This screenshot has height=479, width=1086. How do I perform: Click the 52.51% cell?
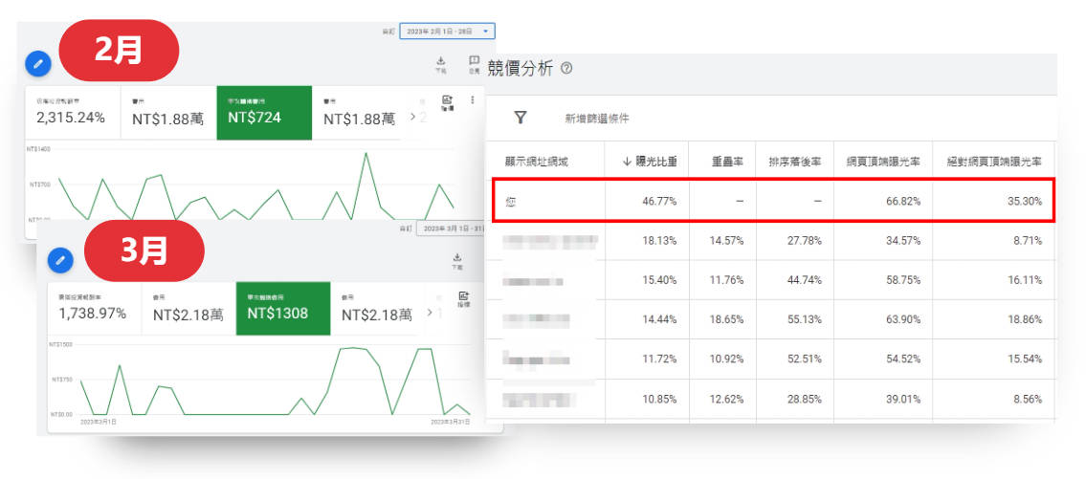[x=804, y=359]
